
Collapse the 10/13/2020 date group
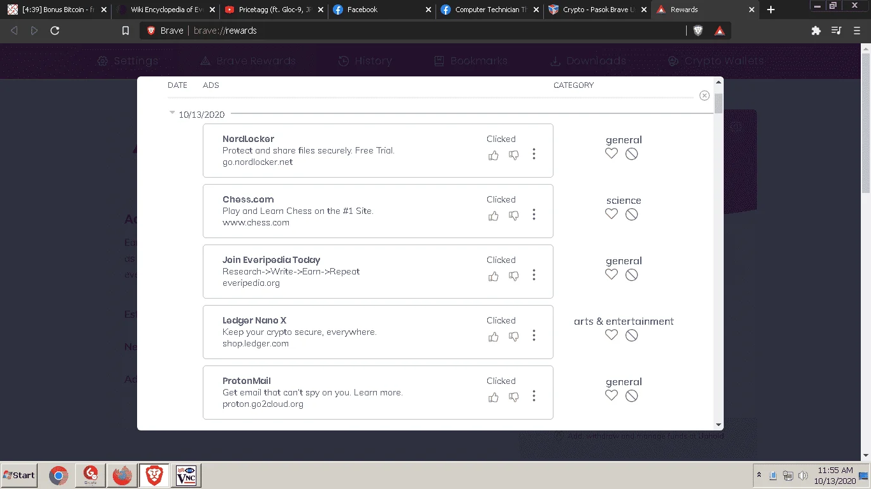[172, 113]
